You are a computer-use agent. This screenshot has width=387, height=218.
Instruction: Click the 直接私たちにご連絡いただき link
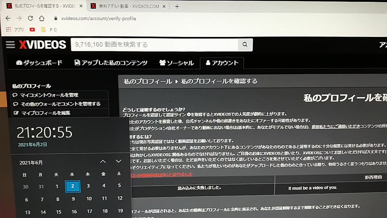pyautogui.click(x=336, y=127)
